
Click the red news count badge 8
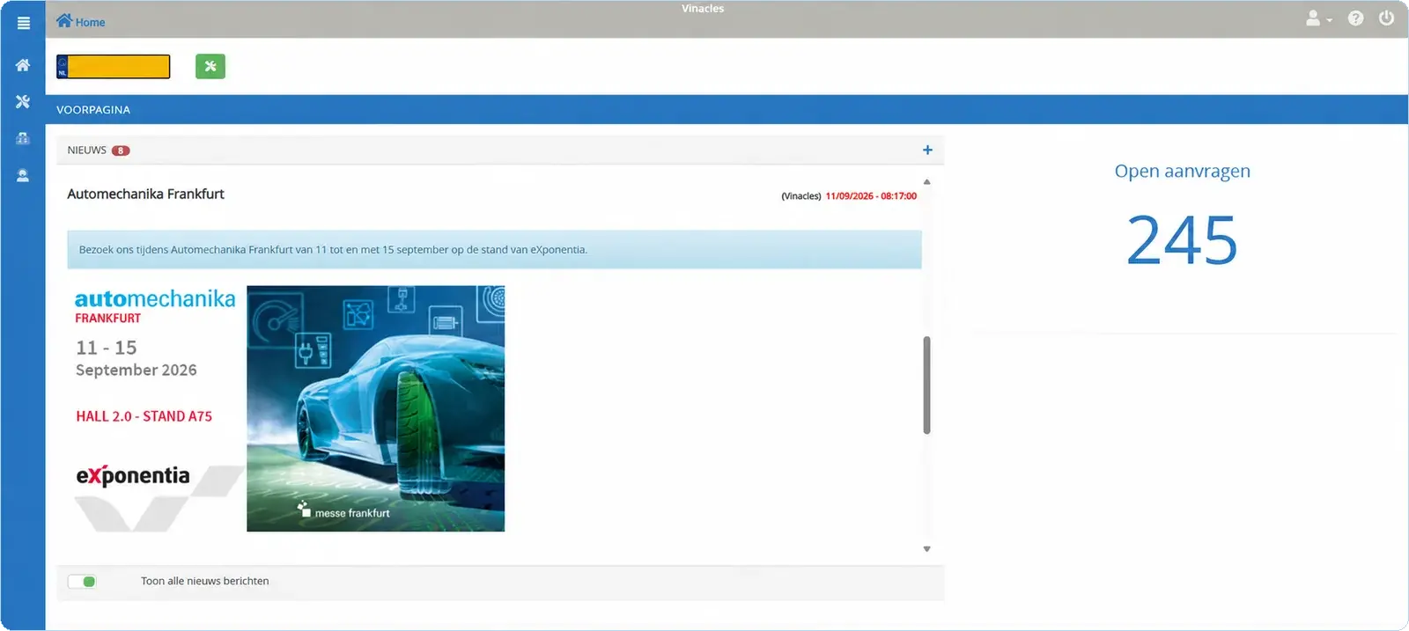click(x=121, y=150)
